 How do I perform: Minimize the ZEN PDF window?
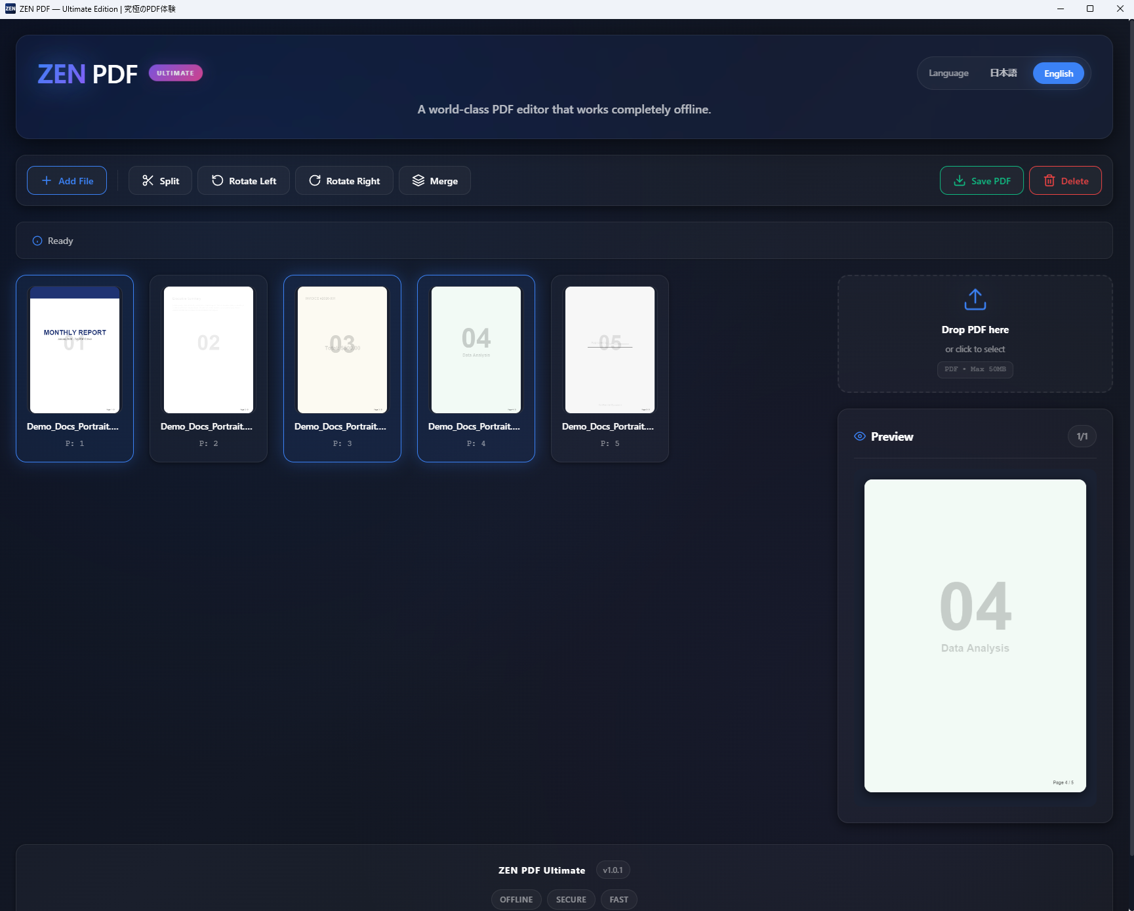click(1061, 9)
